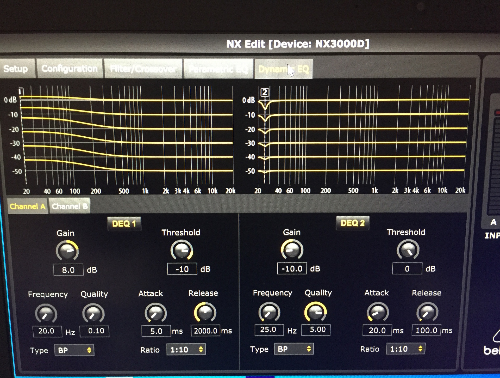Click DEQ 2 Frequency field 25.0 Hz

(x=269, y=330)
